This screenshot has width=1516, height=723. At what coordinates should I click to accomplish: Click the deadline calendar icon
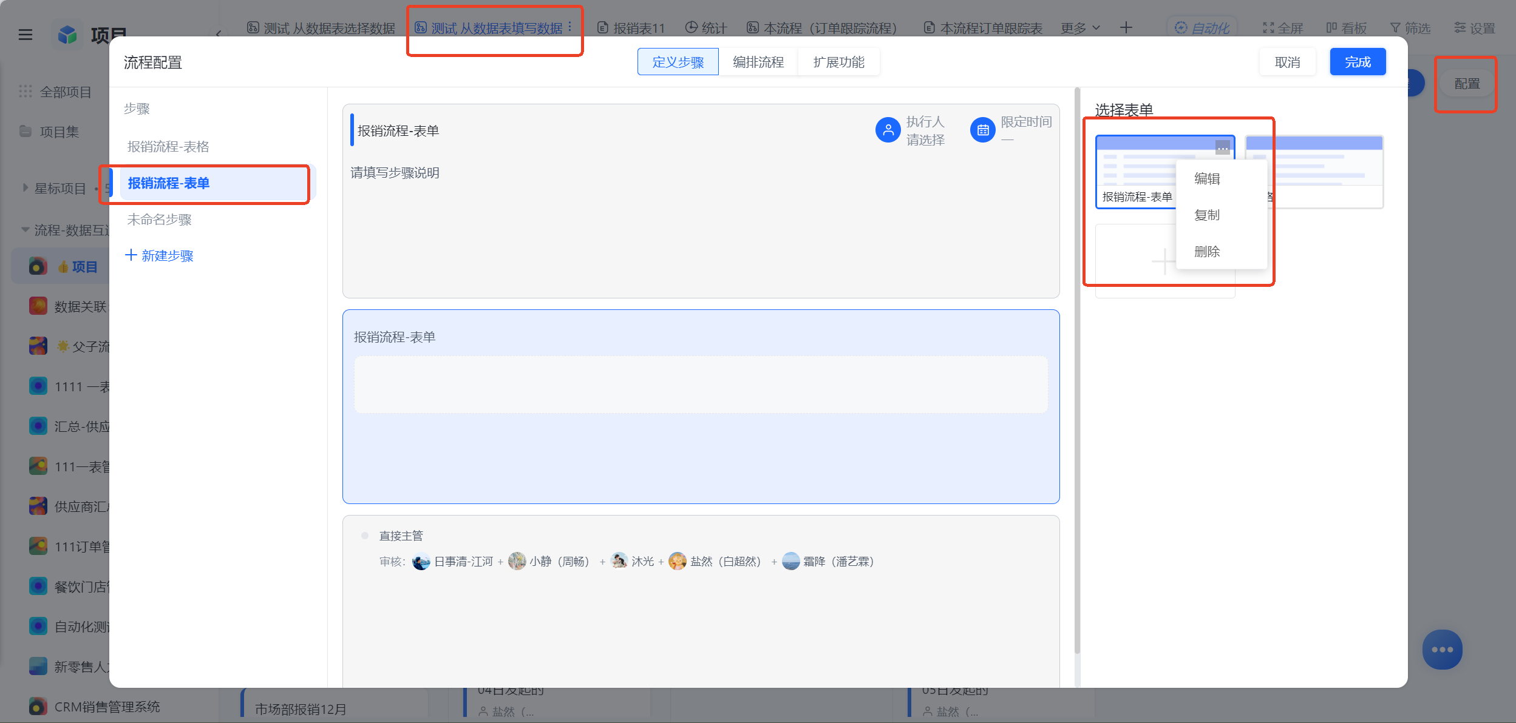(983, 130)
